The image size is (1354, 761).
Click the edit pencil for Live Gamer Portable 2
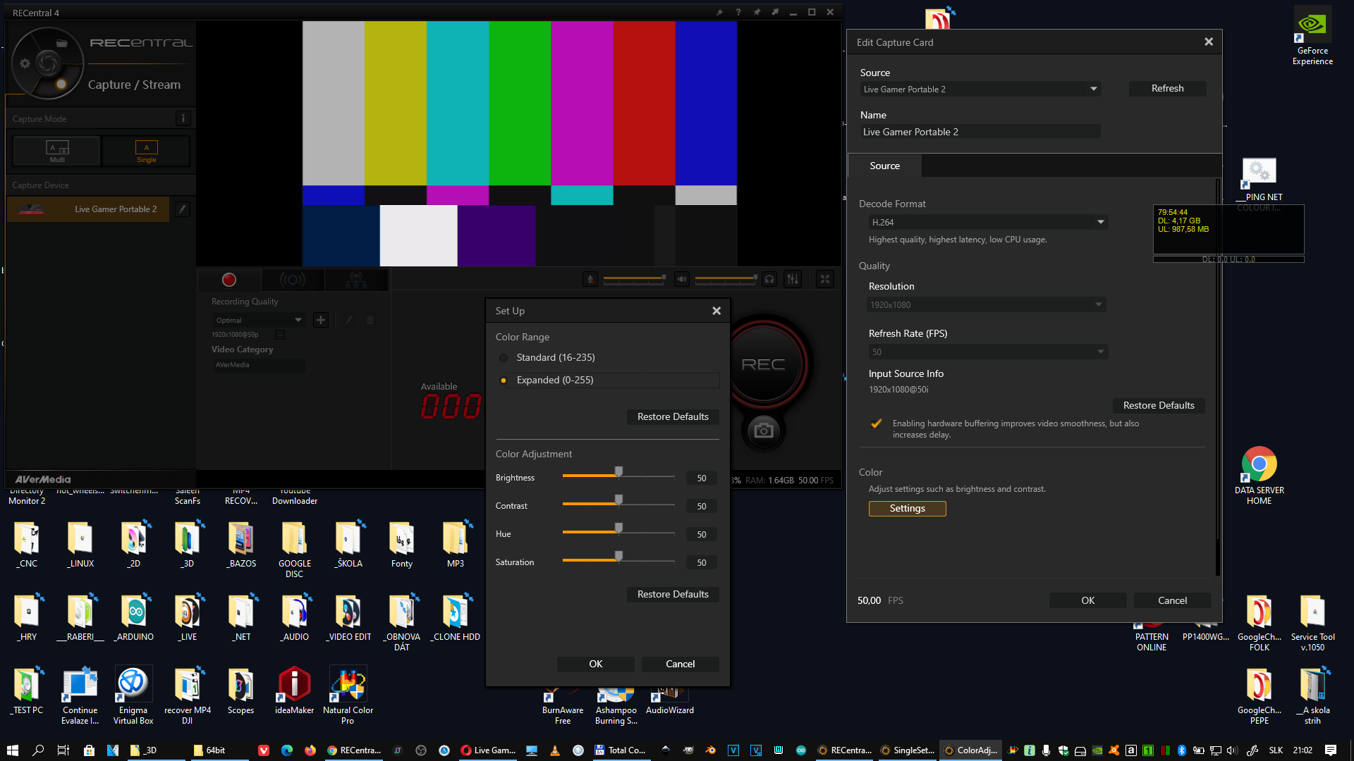(x=182, y=209)
